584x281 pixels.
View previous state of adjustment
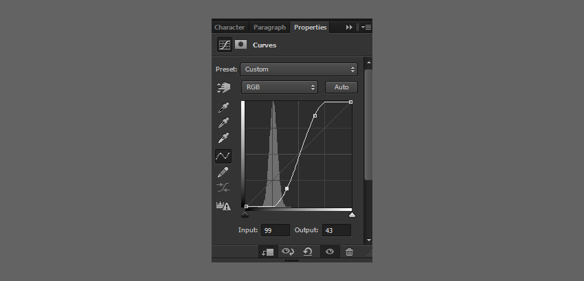(288, 251)
